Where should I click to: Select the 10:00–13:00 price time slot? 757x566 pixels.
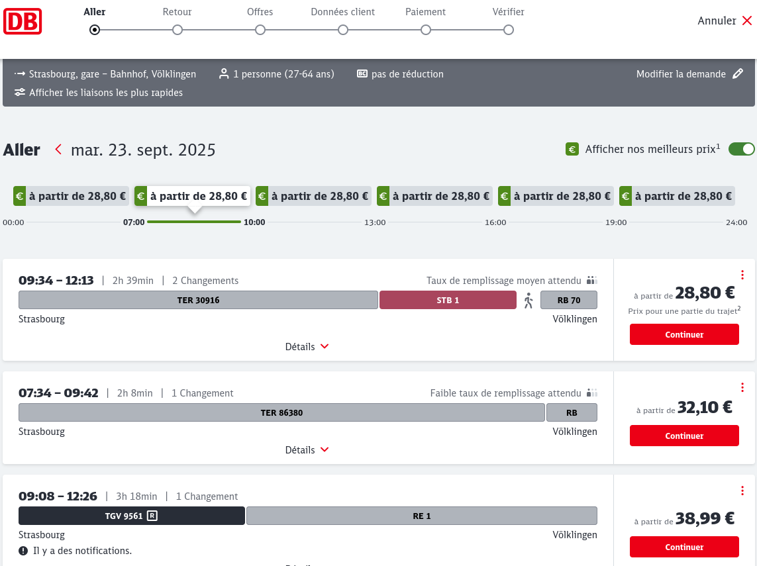313,196
